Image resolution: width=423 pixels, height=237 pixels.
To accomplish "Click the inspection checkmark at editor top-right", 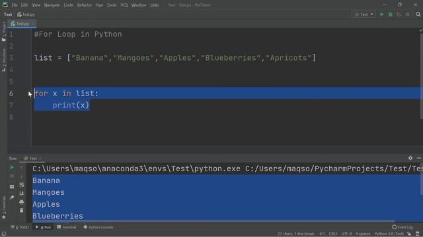I will coord(420,30).
